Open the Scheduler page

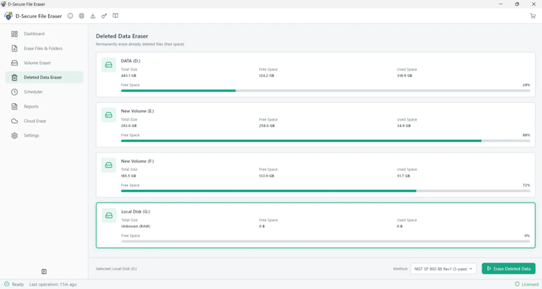[x=44, y=92]
